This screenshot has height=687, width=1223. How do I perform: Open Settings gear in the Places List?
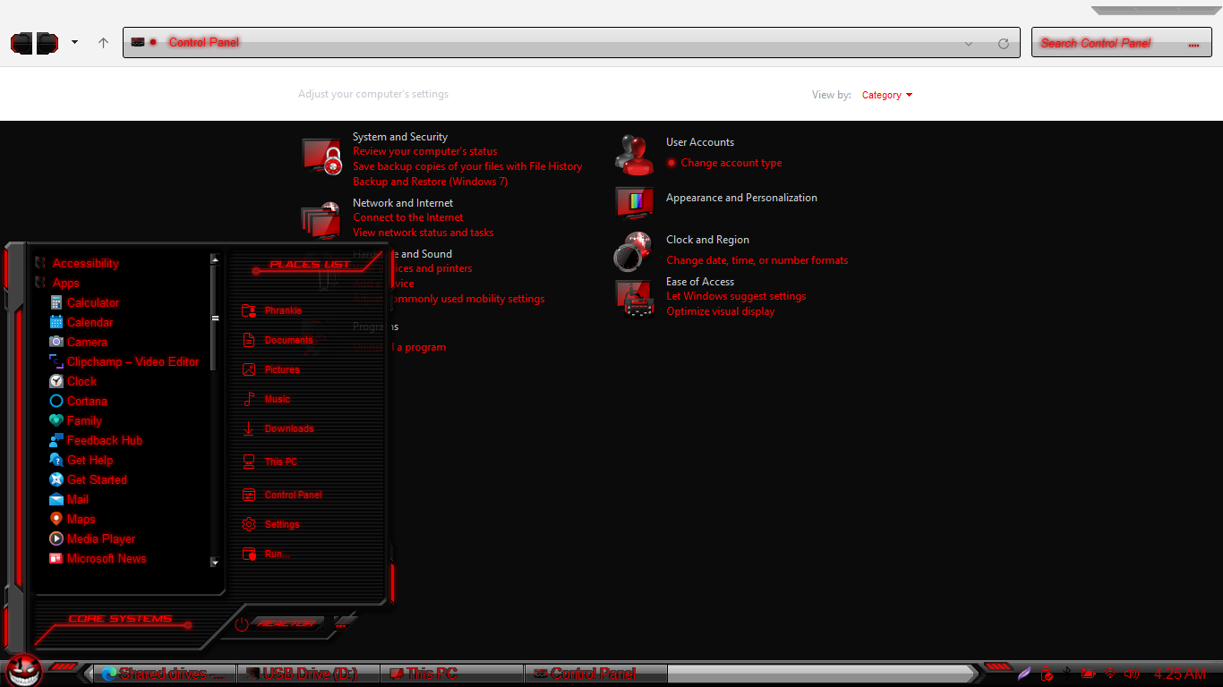[249, 524]
